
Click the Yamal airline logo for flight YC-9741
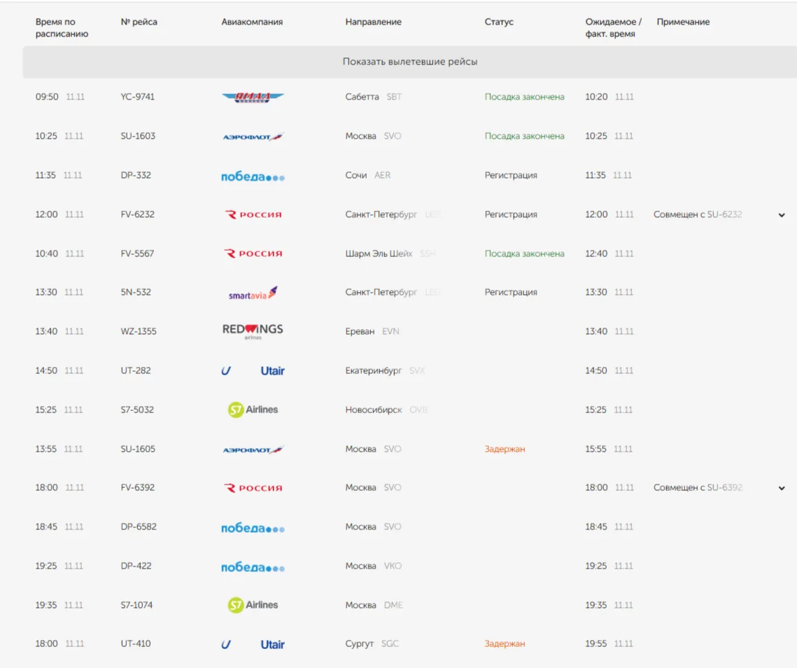coord(253,97)
